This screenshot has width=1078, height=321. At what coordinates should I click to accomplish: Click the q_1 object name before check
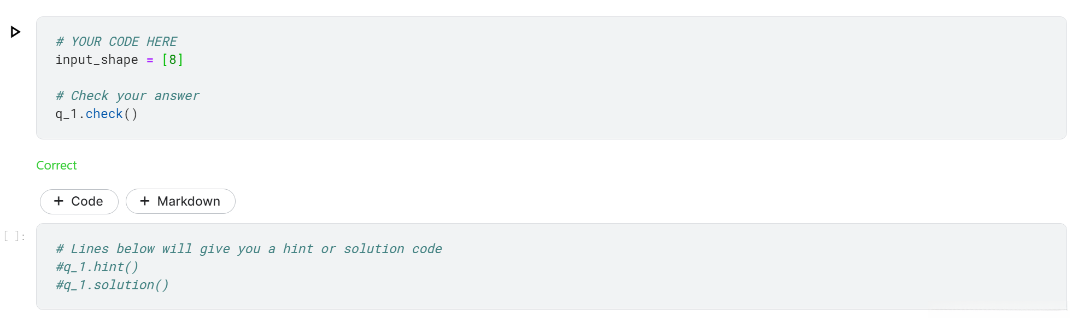pos(66,114)
